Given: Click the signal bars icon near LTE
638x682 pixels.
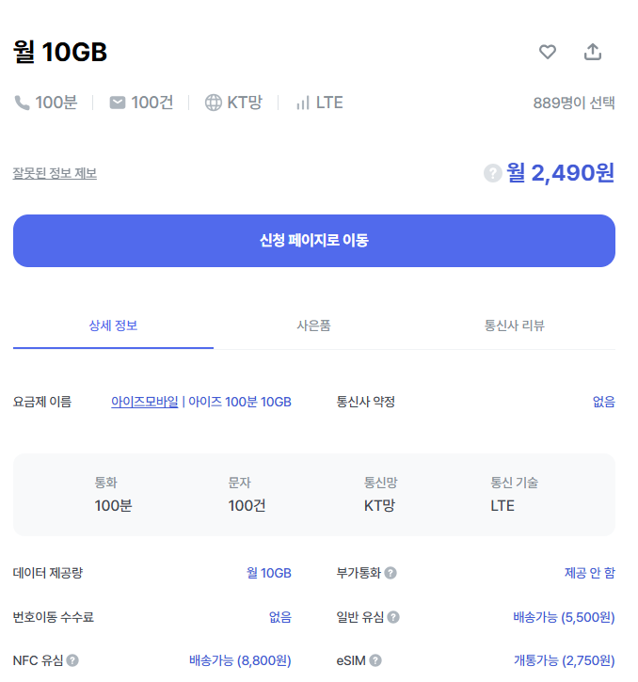Looking at the screenshot, I should [x=303, y=103].
